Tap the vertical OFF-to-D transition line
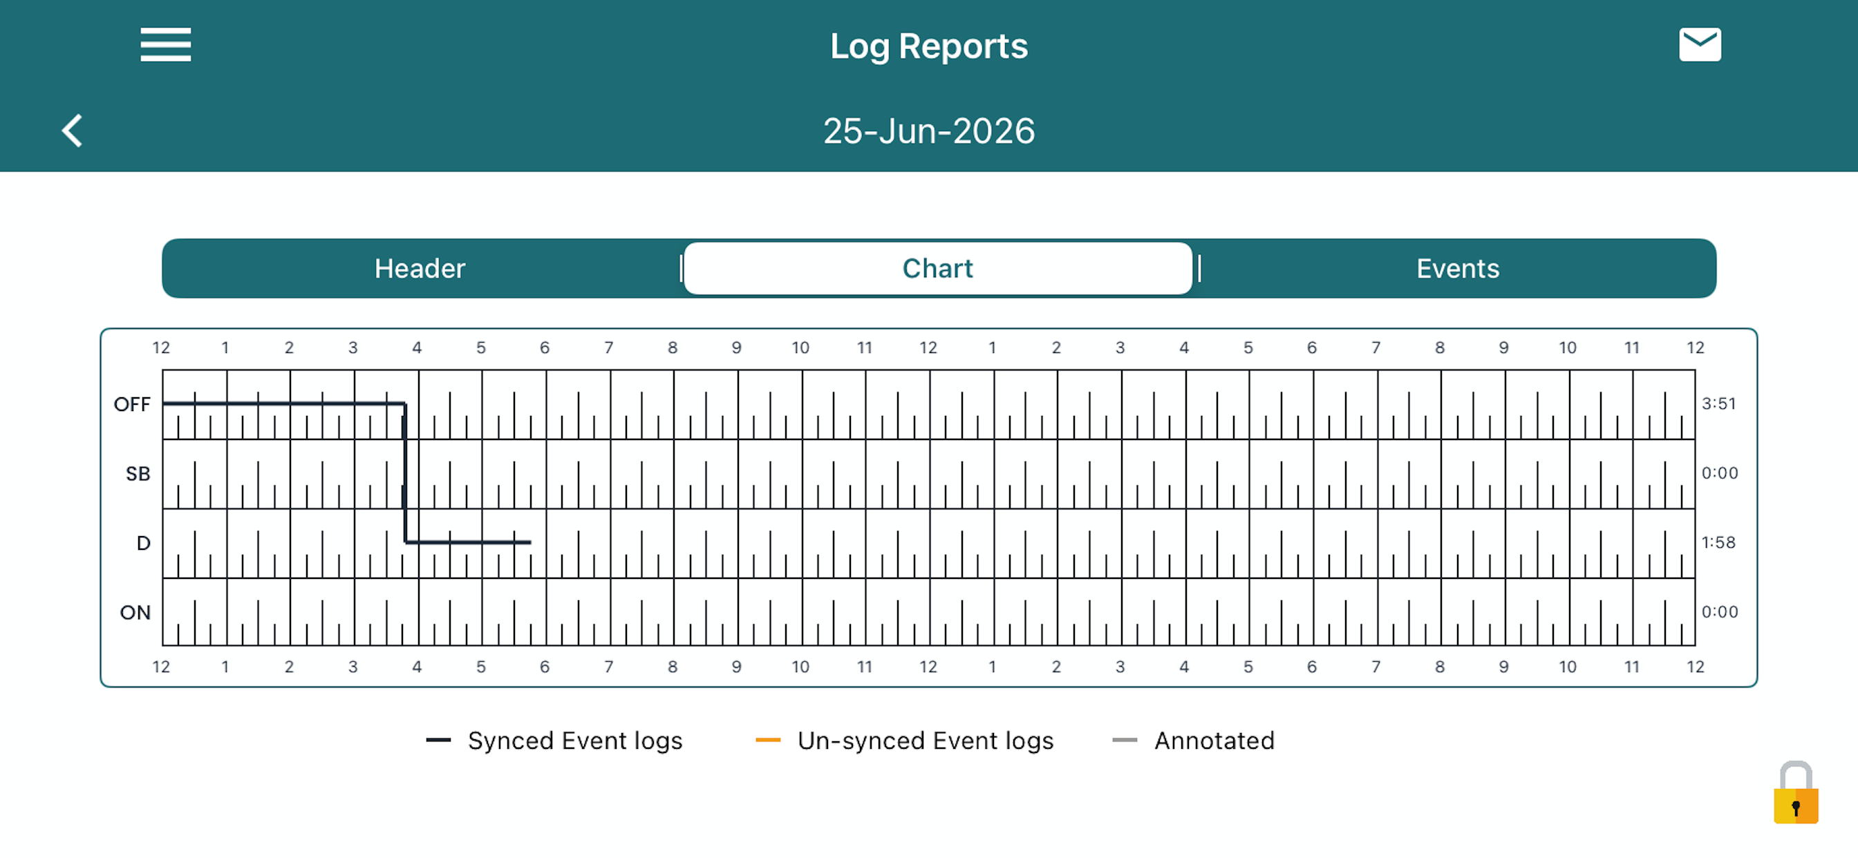This screenshot has width=1858, height=858. tap(405, 473)
